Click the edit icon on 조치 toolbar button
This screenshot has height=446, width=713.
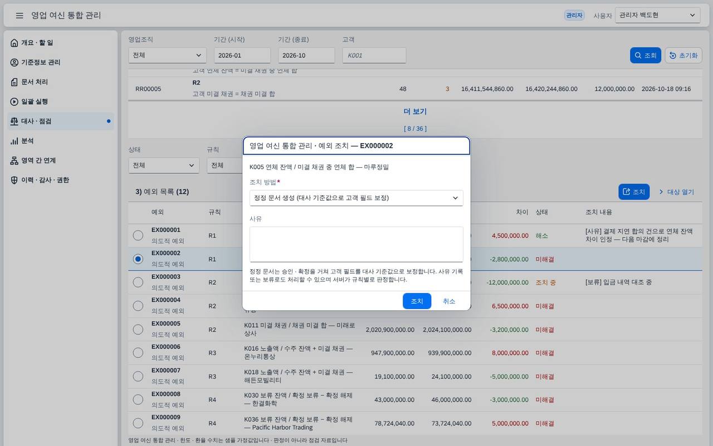627,192
